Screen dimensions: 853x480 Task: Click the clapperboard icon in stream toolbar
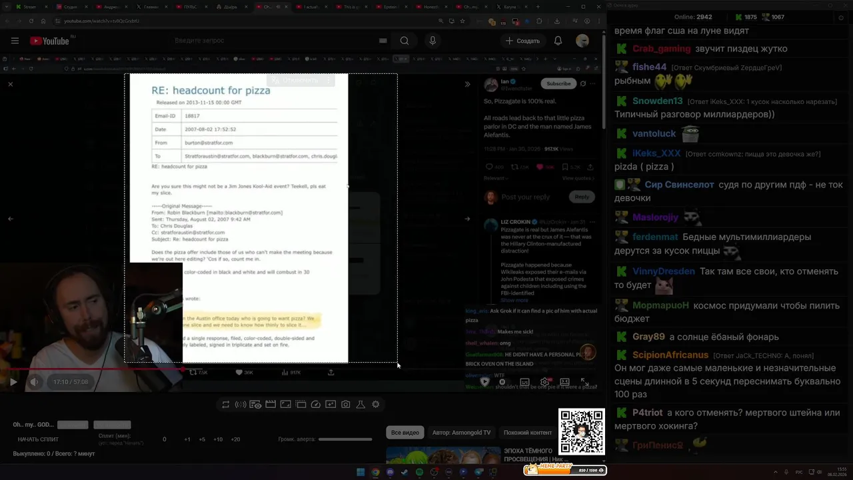click(271, 404)
